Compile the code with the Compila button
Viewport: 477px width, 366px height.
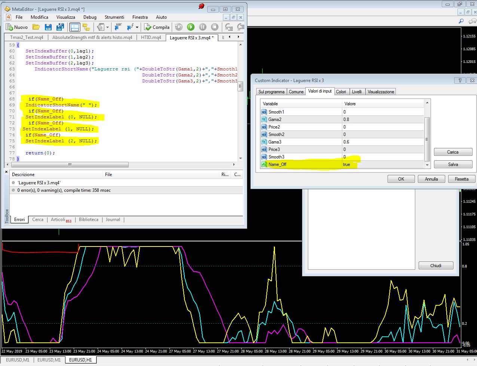(157, 27)
